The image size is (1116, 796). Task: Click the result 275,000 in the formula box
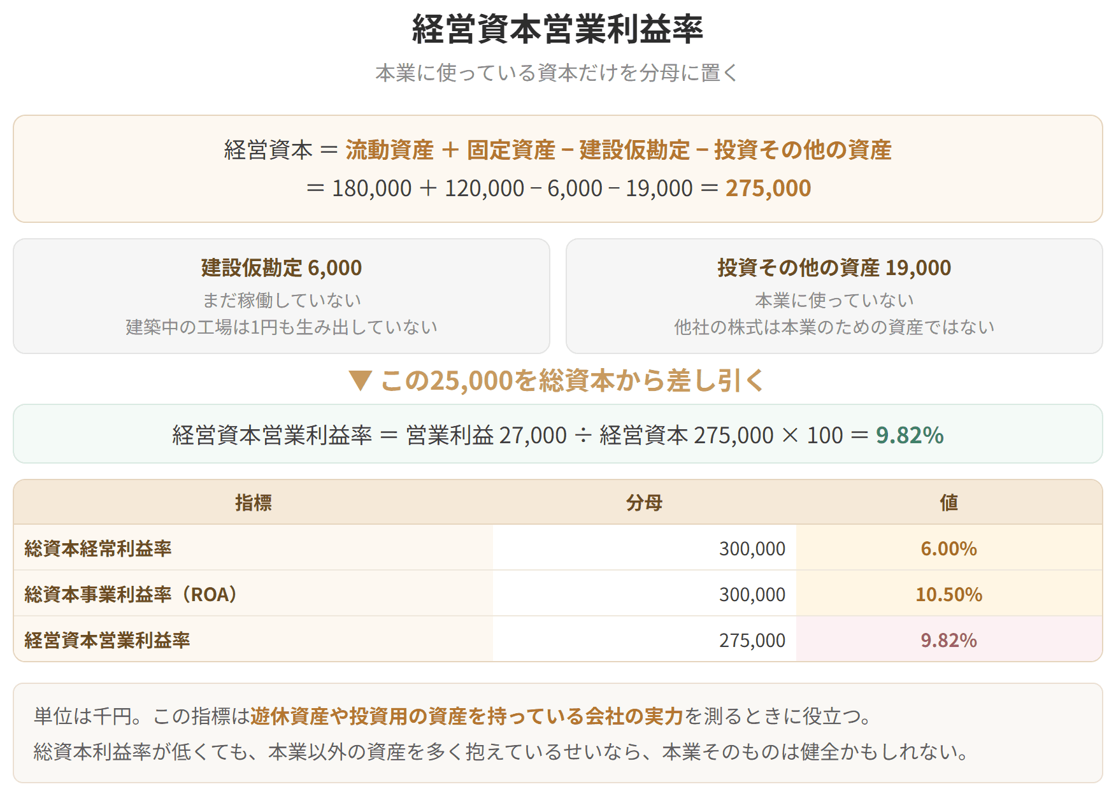tap(768, 188)
